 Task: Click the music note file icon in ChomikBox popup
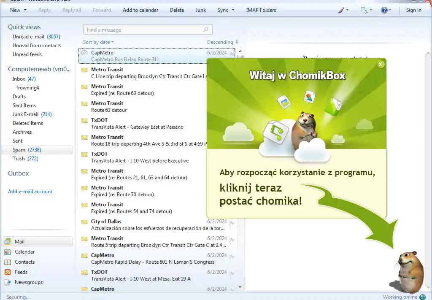pyautogui.click(x=276, y=132)
